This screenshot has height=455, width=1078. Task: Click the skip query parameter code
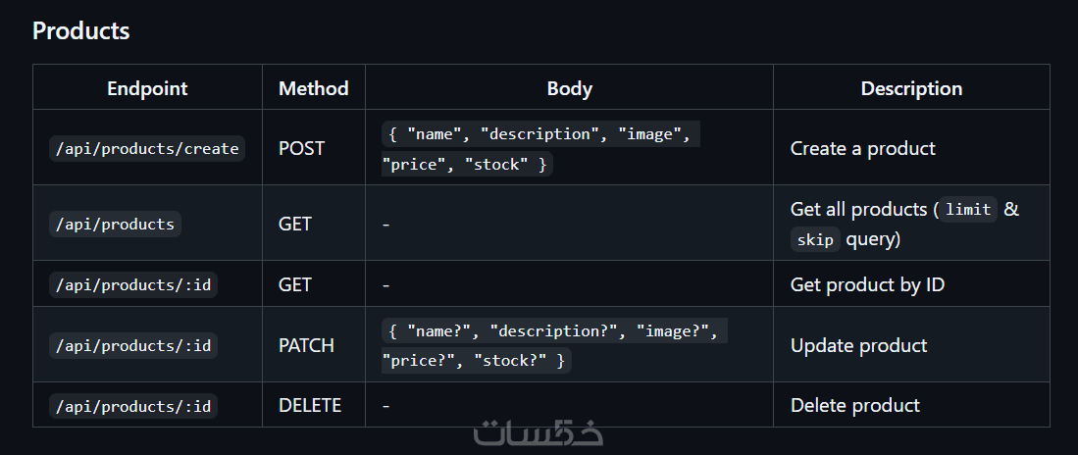coord(815,240)
